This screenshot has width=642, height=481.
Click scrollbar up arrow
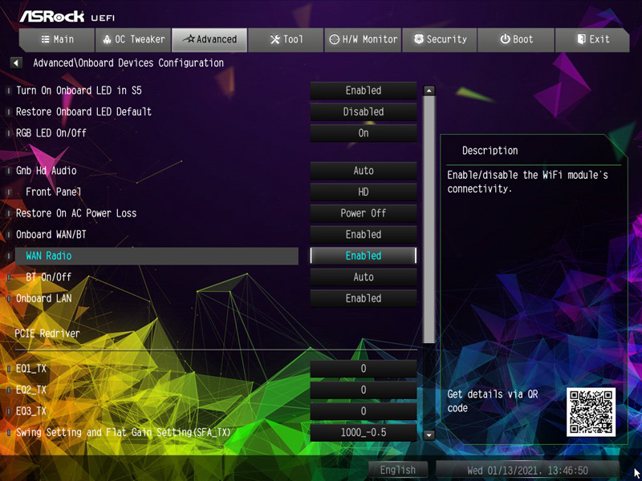[429, 91]
